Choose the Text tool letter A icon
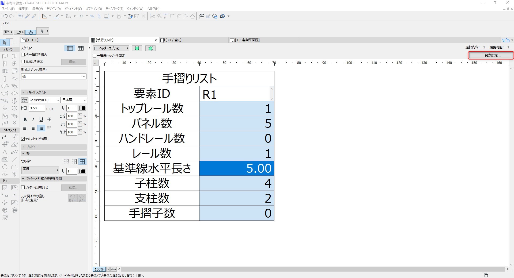This screenshot has width=514, height=278. tap(5, 152)
